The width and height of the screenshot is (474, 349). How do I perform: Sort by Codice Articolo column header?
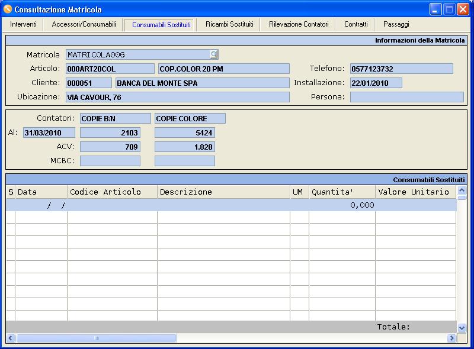coord(112,192)
